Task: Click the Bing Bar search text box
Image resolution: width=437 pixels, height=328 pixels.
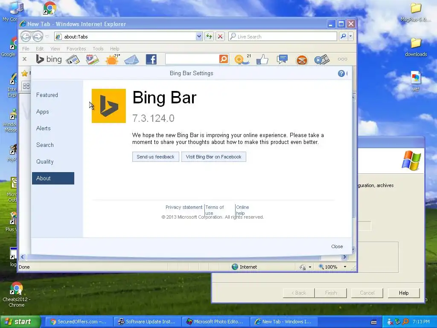Action: coord(192,59)
